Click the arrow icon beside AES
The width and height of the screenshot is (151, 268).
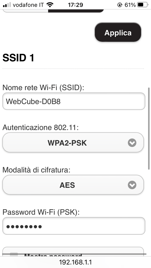pyautogui.click(x=132, y=185)
